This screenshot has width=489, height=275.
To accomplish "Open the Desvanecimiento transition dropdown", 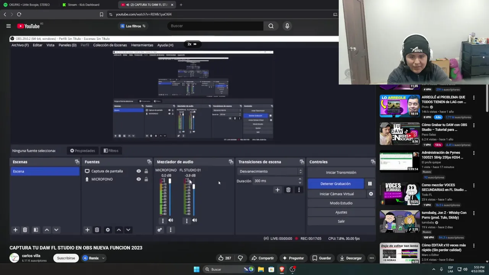I will click(270, 171).
